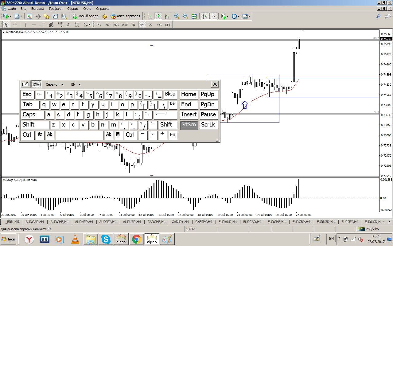Open the chat bubbles icon
393x382 pixels.
388,16
